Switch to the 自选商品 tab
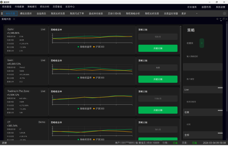This screenshot has height=146, width=228. click(x=41, y=14)
